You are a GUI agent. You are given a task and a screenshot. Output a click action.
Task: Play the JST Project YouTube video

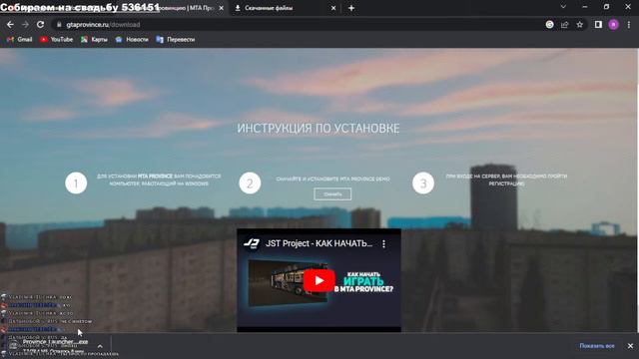(x=319, y=280)
